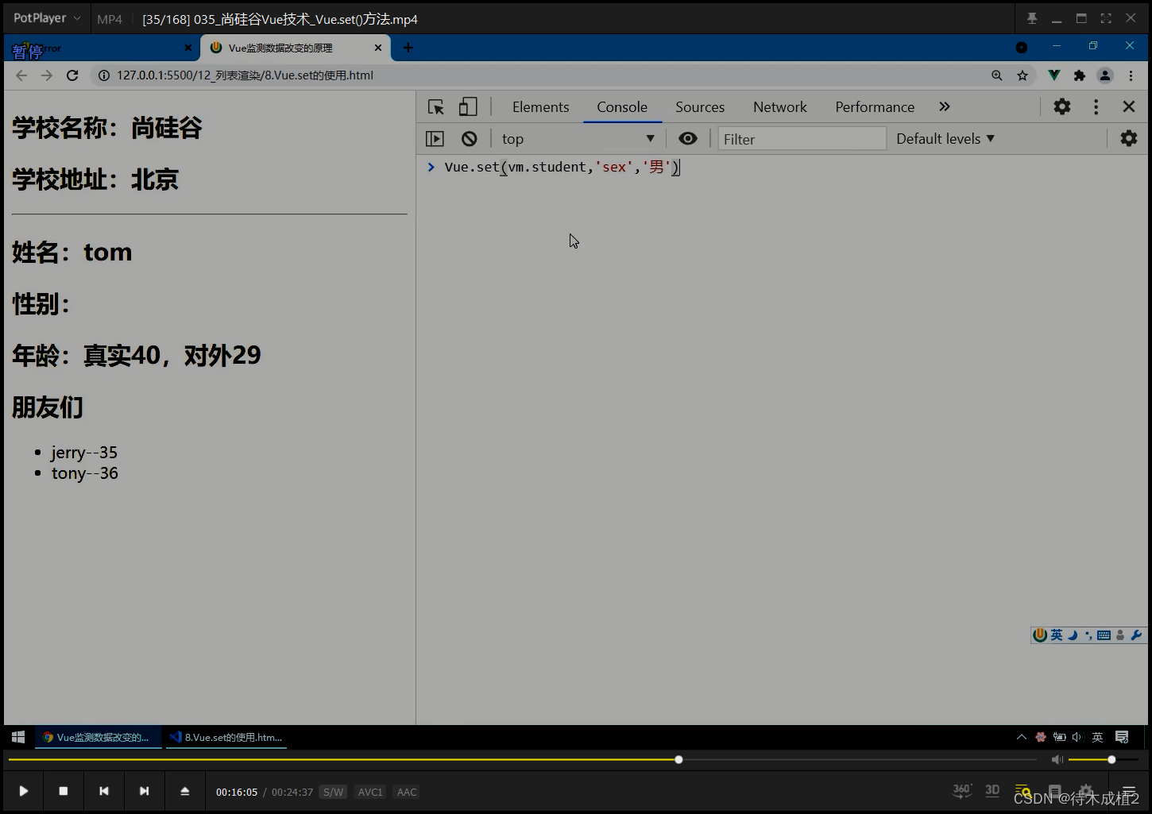Mute audio with the speaker icon
1152x814 pixels.
(1057, 760)
